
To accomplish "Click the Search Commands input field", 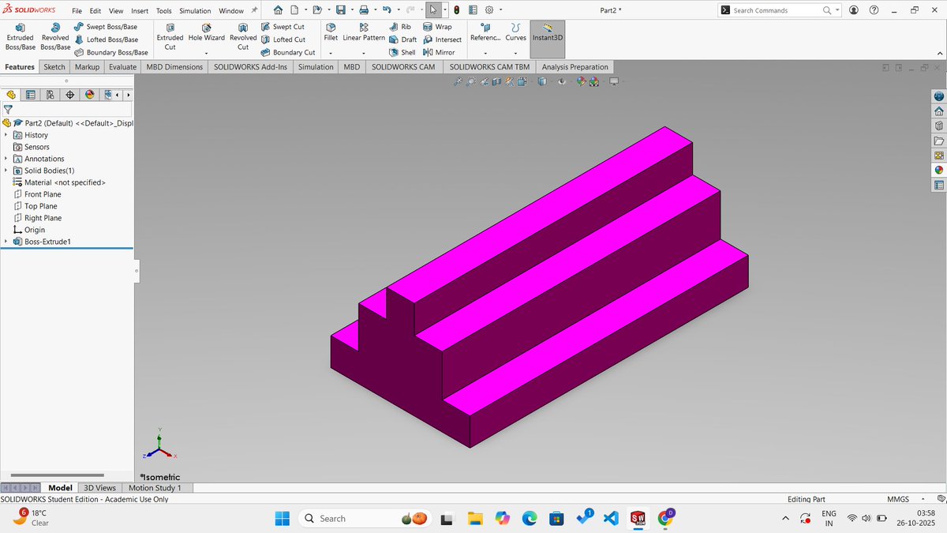I will (x=778, y=10).
